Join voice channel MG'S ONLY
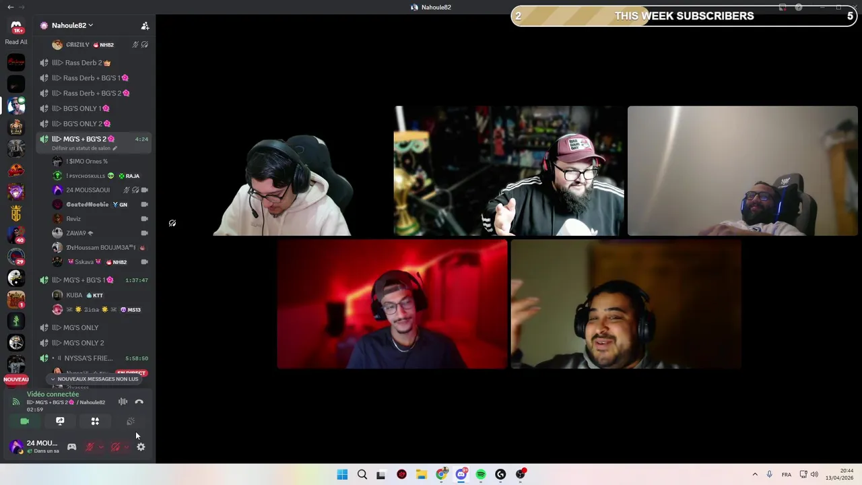 (93, 328)
